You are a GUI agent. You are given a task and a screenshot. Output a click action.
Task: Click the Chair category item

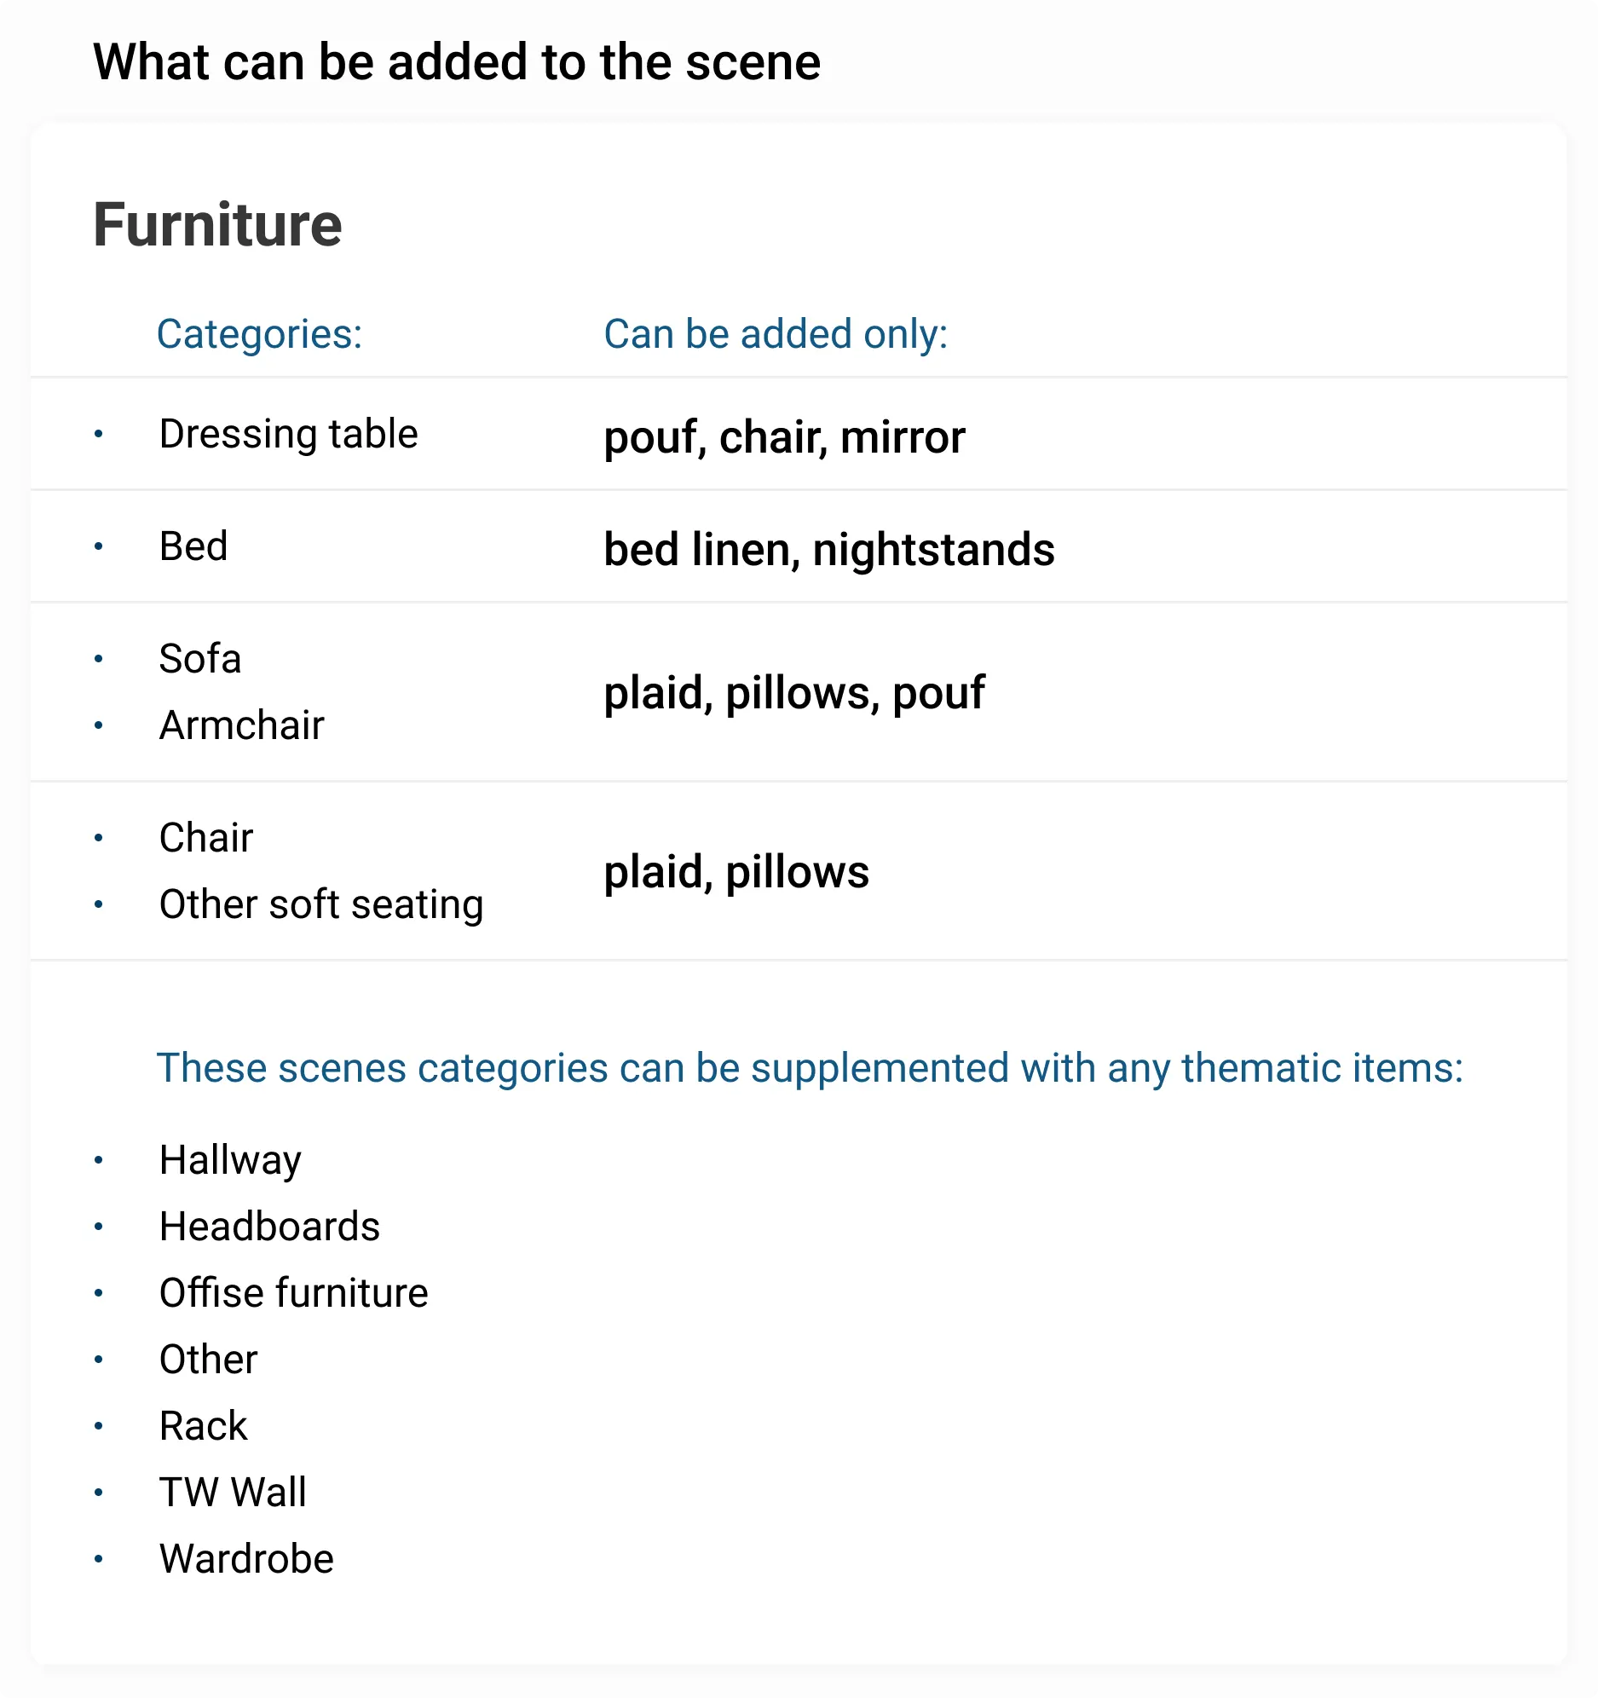pos(206,838)
